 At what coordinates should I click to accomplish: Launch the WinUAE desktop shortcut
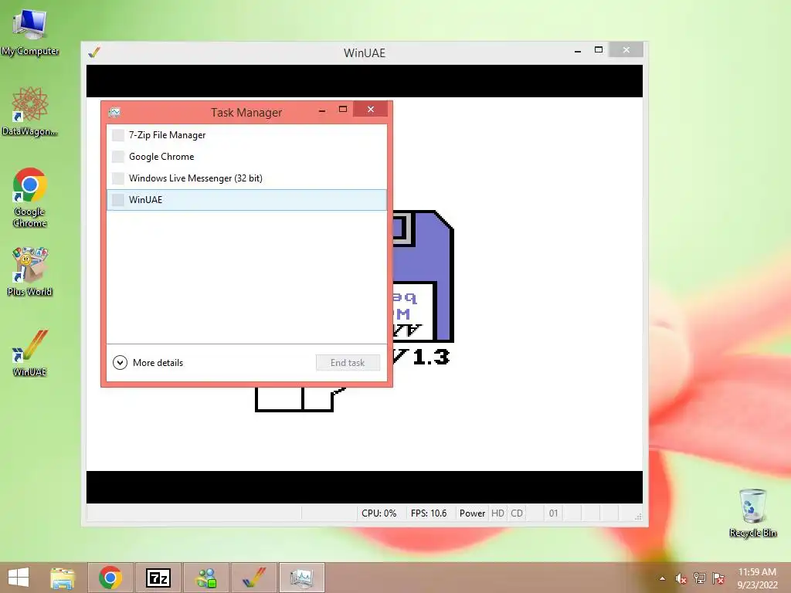(30, 352)
